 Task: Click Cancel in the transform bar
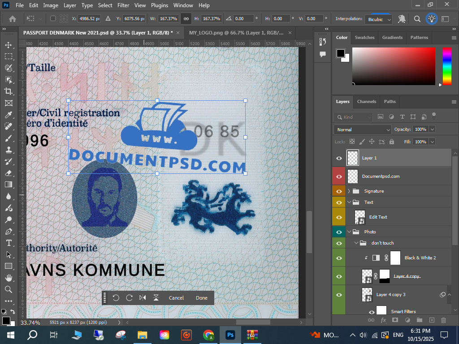click(176, 298)
